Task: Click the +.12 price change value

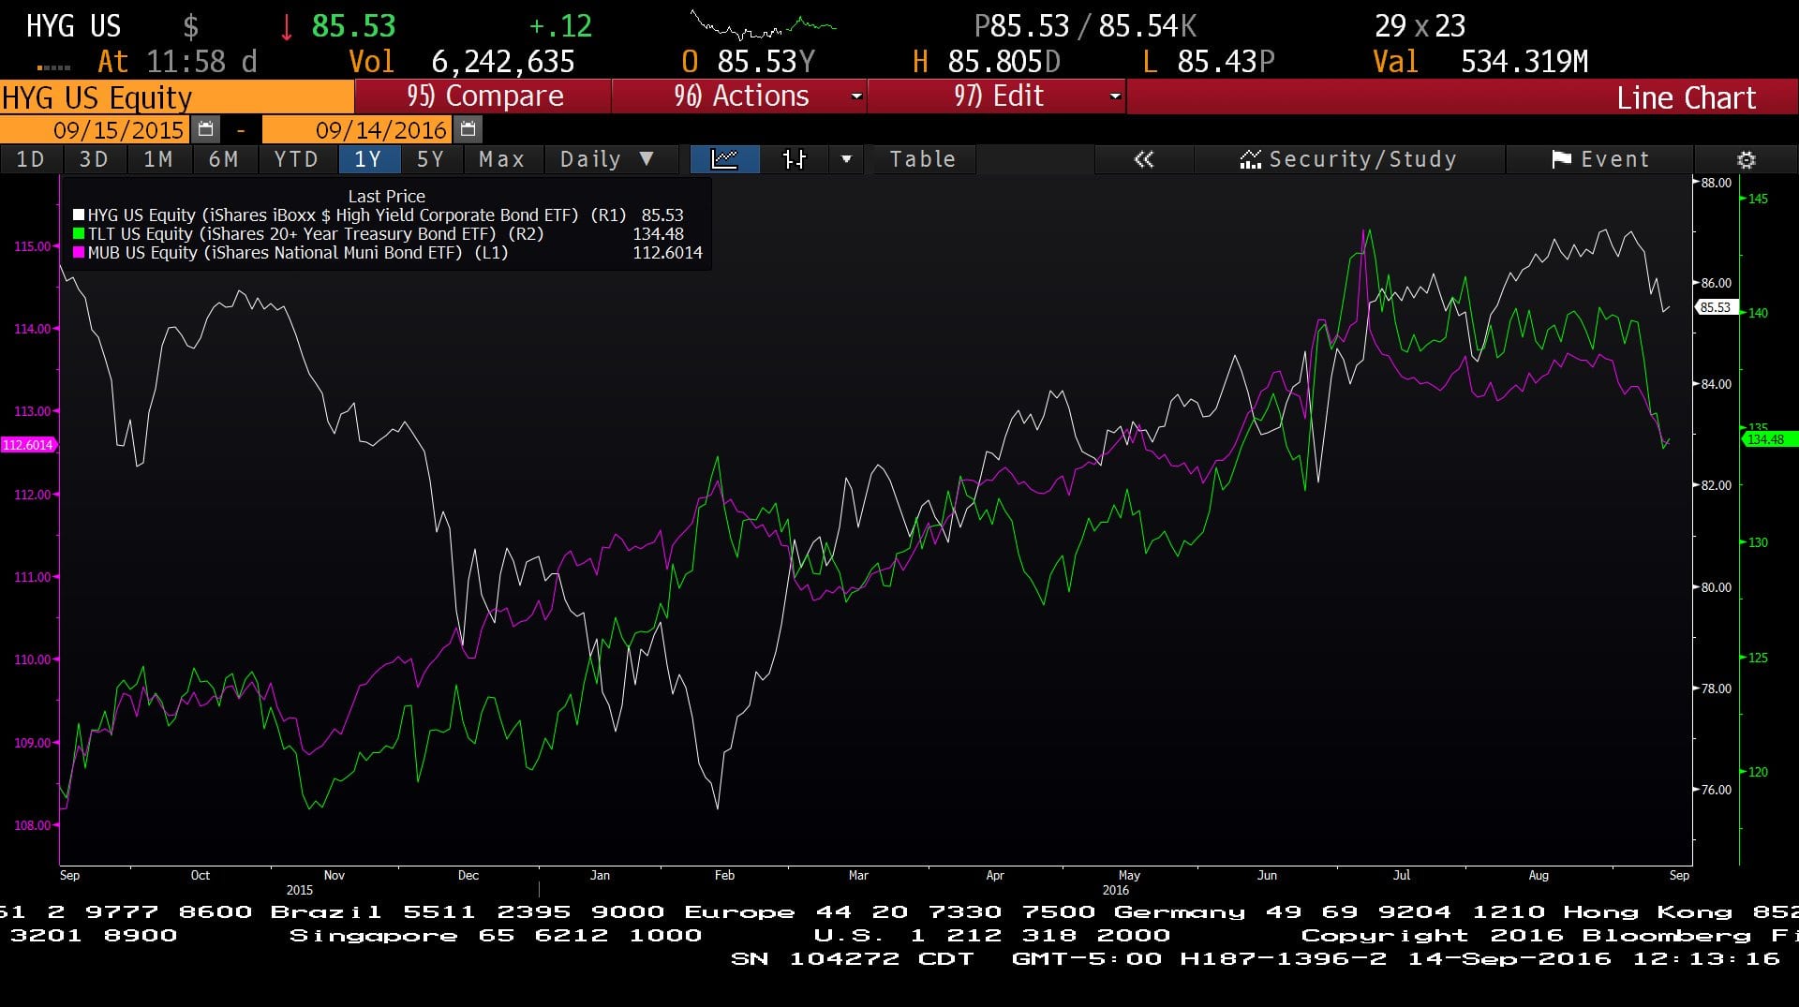Action: 560,25
